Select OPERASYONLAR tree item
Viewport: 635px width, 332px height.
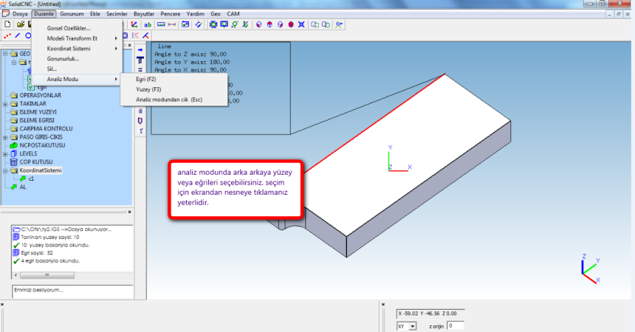point(41,96)
